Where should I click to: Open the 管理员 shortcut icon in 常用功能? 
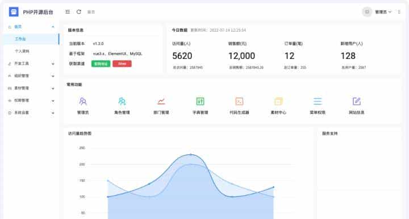83,102
